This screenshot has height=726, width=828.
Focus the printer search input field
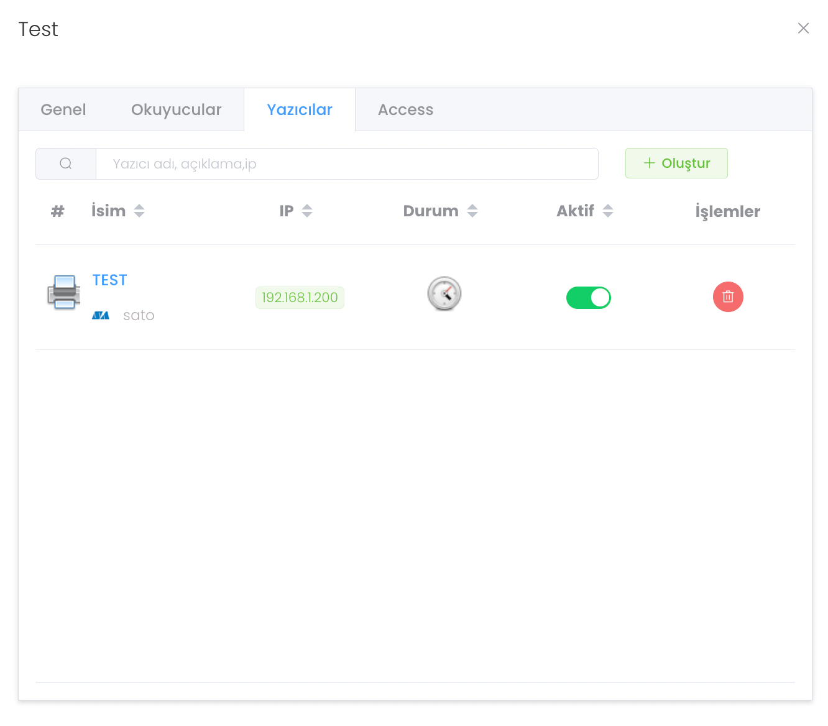click(x=347, y=164)
